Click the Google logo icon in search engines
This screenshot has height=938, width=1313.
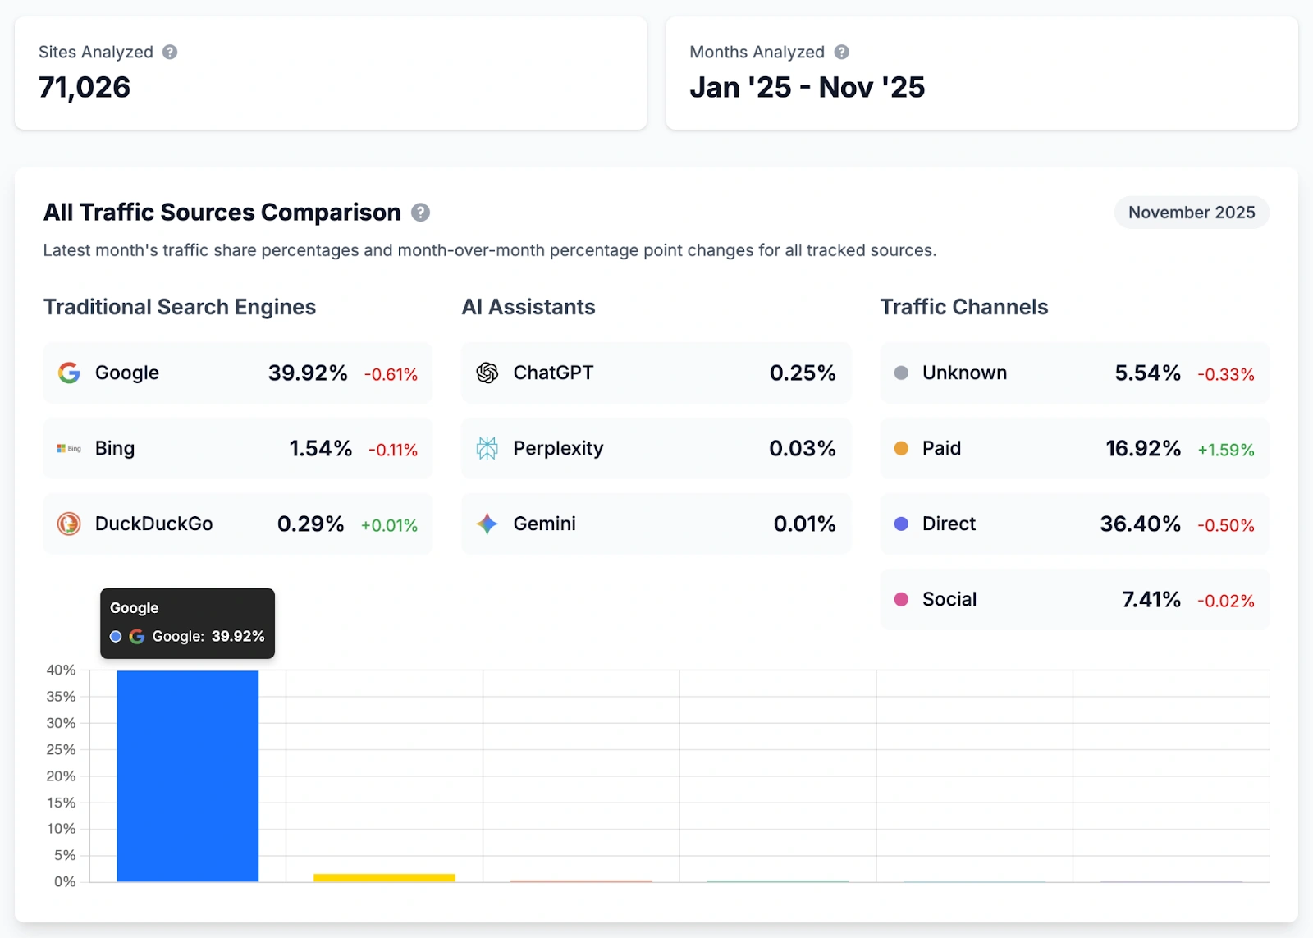coord(69,373)
